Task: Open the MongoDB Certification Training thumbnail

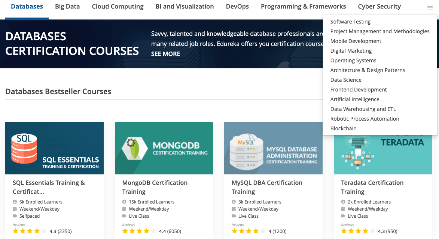Action: (164, 148)
